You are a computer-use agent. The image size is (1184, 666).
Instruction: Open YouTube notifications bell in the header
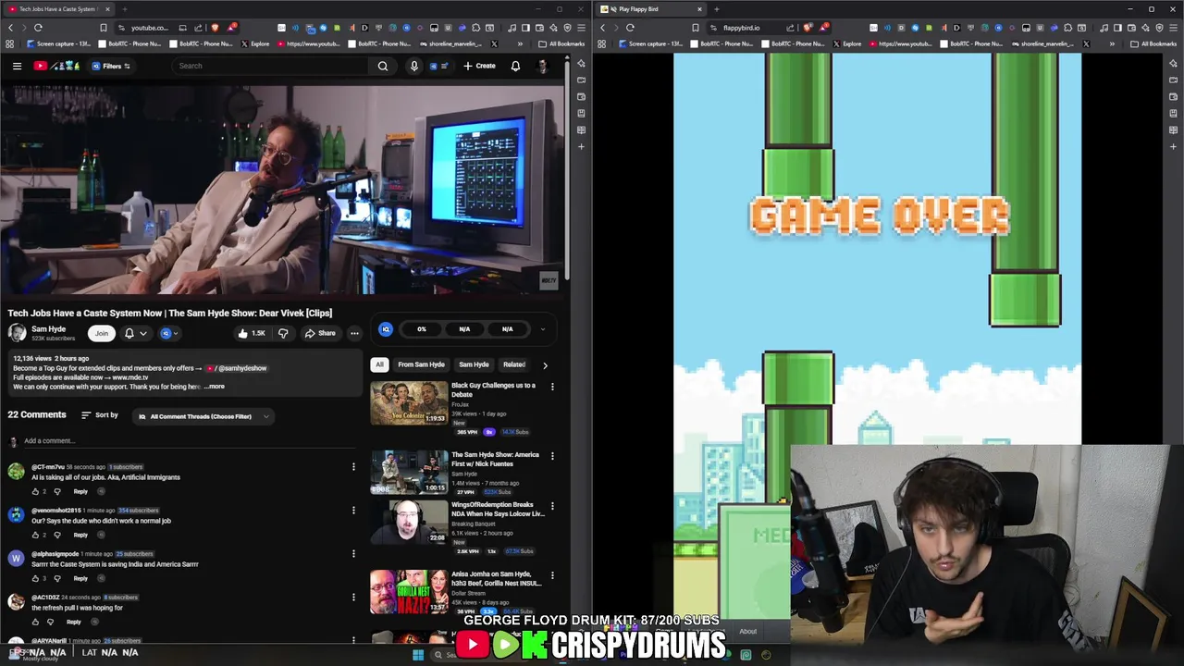(515, 66)
